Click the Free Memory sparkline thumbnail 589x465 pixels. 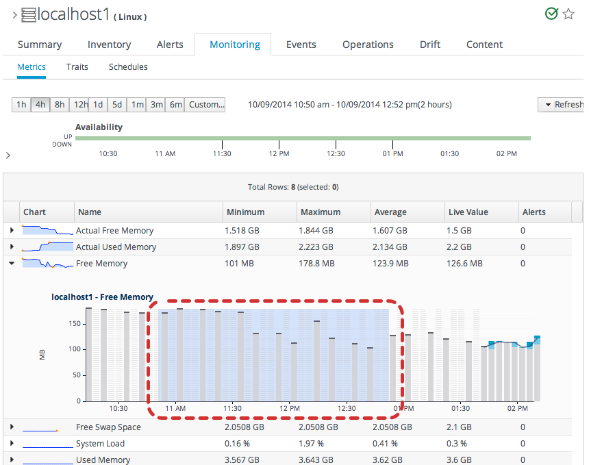click(48, 263)
